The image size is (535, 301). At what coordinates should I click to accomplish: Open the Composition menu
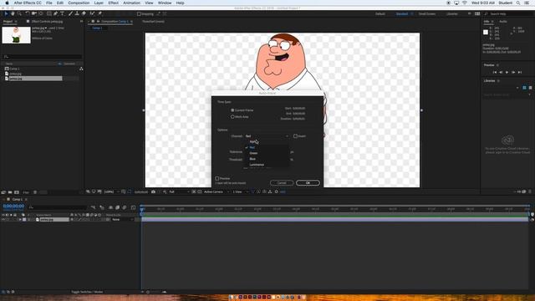[79, 3]
